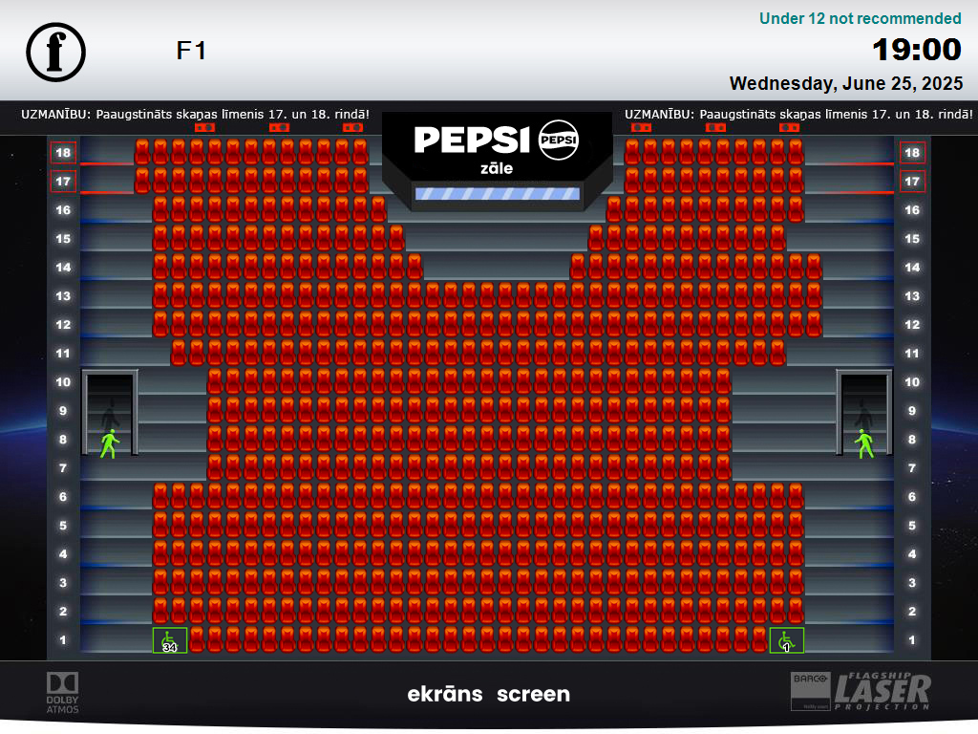Select the right row 17 label

(912, 181)
